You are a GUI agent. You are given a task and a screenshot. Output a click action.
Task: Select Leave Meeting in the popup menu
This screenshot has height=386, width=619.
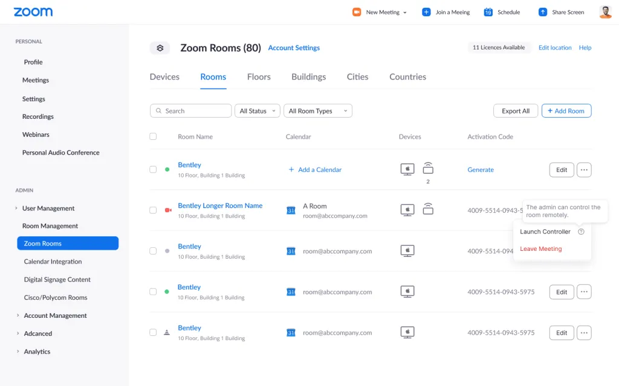coord(541,249)
